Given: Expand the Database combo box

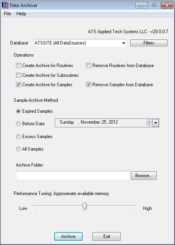Looking at the screenshot, I should point(124,43).
